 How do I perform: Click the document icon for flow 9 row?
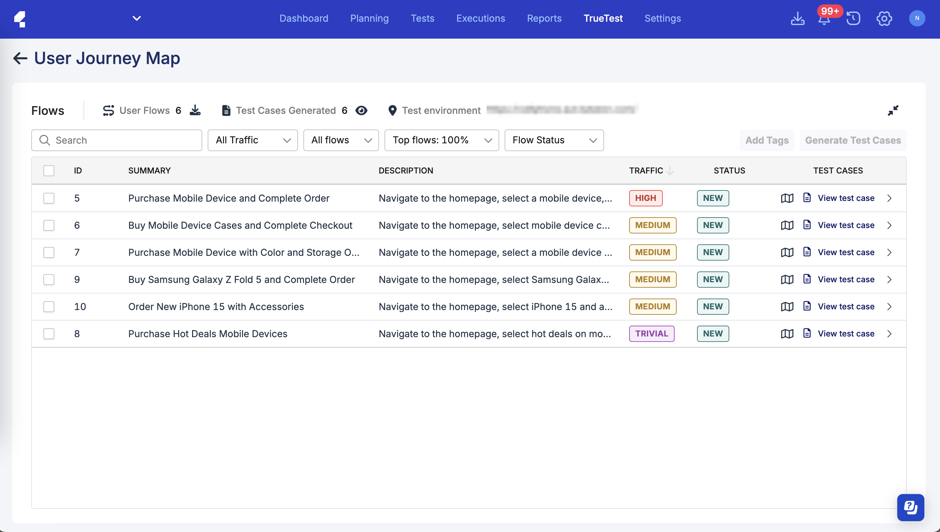(807, 279)
